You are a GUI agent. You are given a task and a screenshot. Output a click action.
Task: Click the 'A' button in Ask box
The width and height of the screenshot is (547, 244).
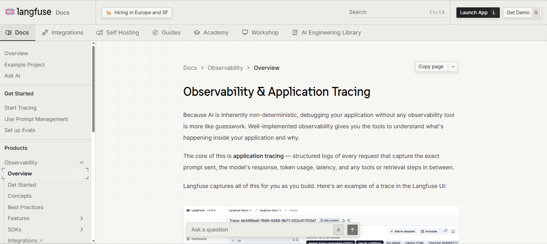339,230
